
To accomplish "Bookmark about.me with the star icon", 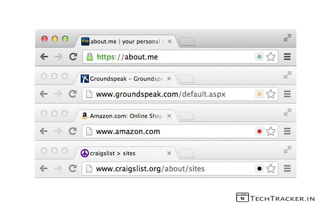I will coord(270,57).
